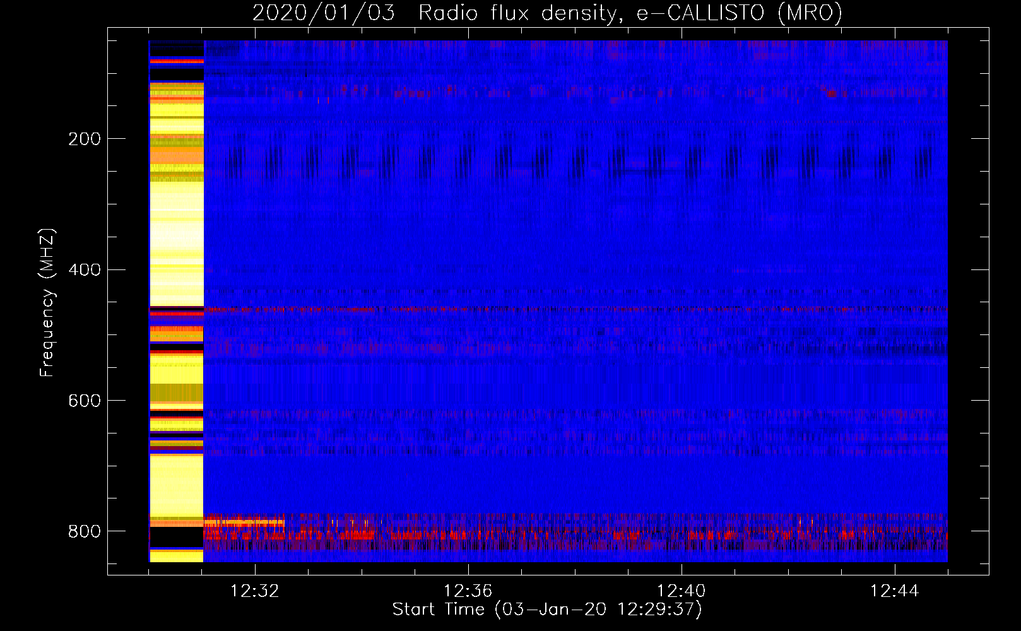Click the red interference line near 460 MHz
This screenshot has width=1021, height=631.
pyautogui.click(x=575, y=309)
